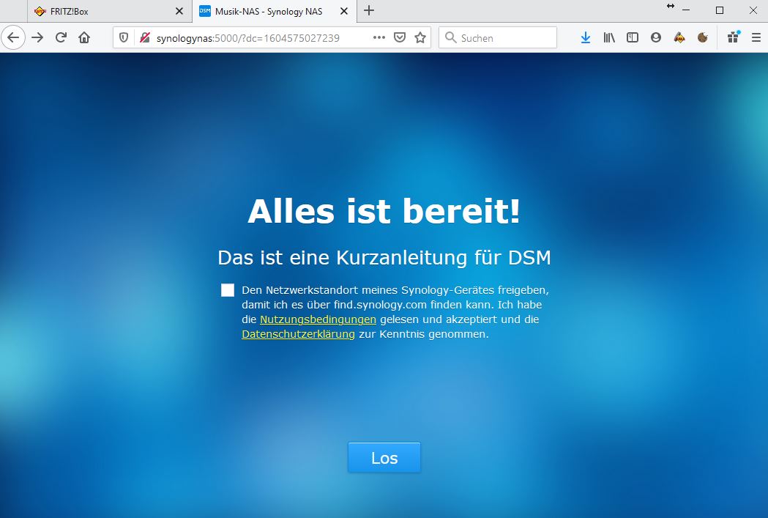Close the FRITZ!Box tab
768x518 pixels.
click(x=179, y=11)
